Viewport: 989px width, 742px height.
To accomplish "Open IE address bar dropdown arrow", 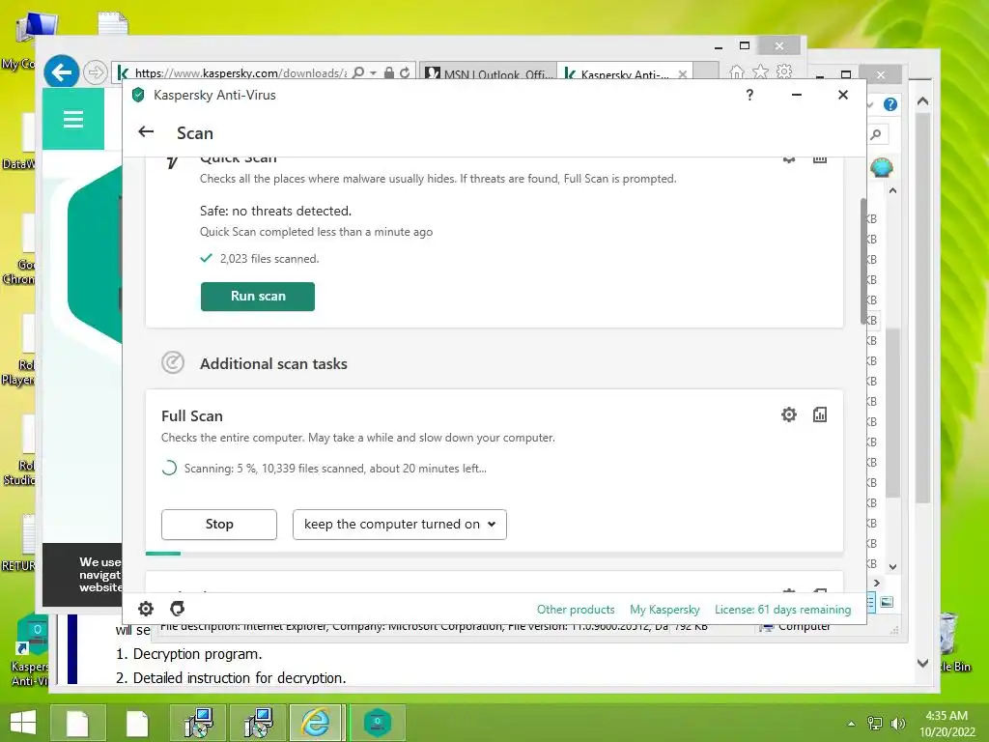I will [x=374, y=73].
